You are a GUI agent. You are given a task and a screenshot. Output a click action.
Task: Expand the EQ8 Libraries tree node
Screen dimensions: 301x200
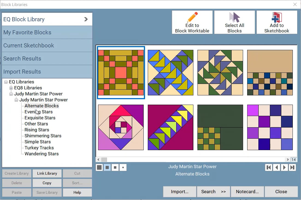coord(11,88)
